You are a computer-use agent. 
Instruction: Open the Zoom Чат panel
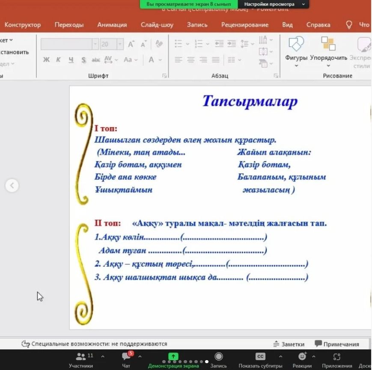126,357
